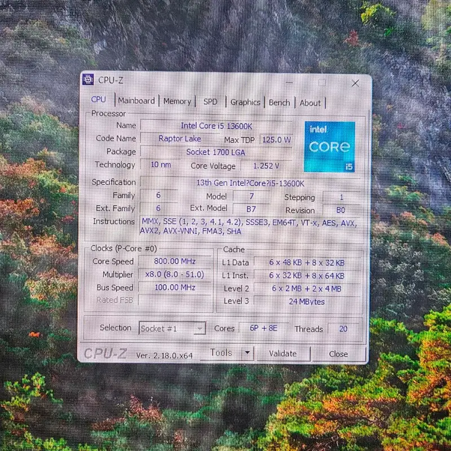The width and height of the screenshot is (451, 451).
Task: Click the 125.0 W Max TDP value
Action: click(276, 140)
